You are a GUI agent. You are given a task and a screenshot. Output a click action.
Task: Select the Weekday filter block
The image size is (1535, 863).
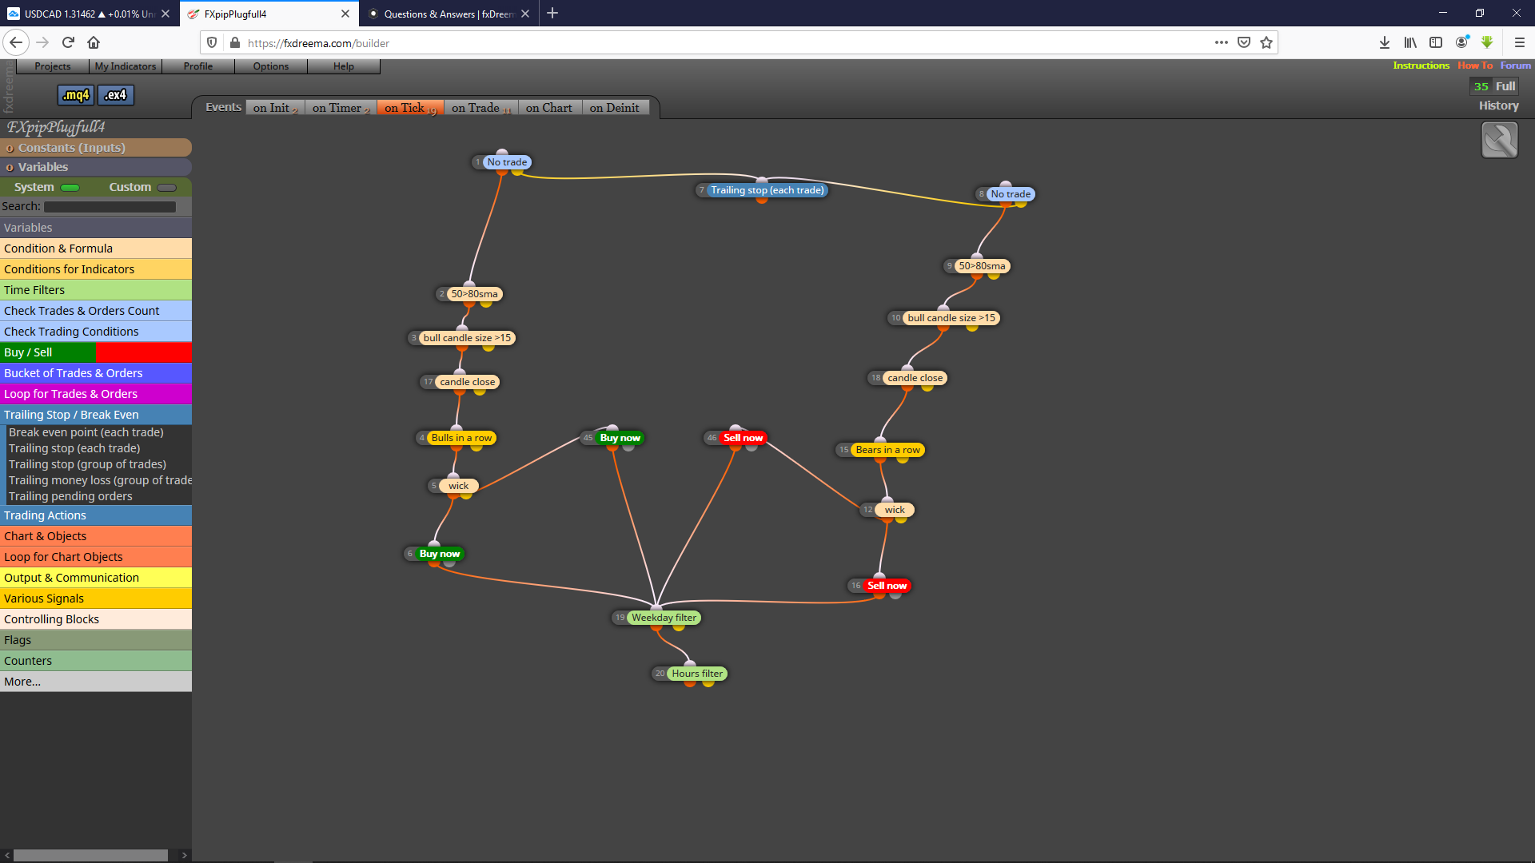664,618
